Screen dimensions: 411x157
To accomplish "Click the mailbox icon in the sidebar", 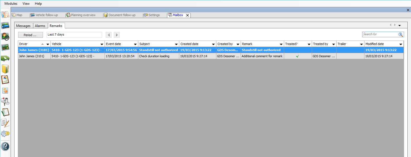I will [5, 101].
